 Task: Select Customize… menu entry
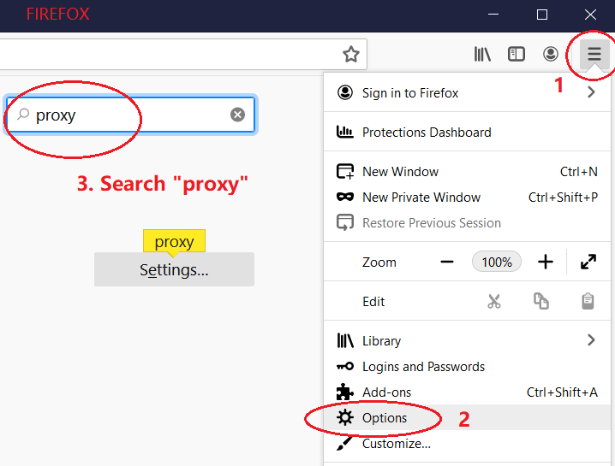coord(467,444)
